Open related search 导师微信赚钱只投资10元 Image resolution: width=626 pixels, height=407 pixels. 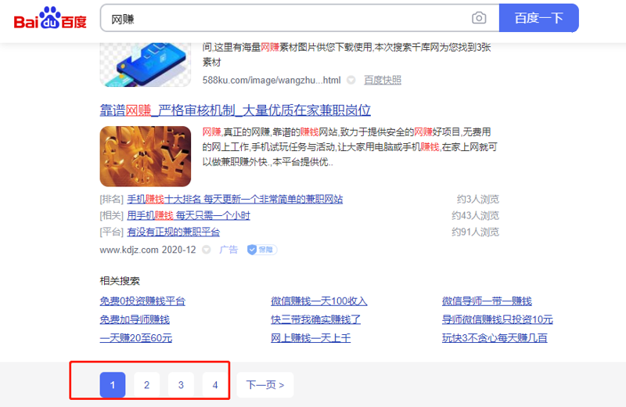point(498,319)
